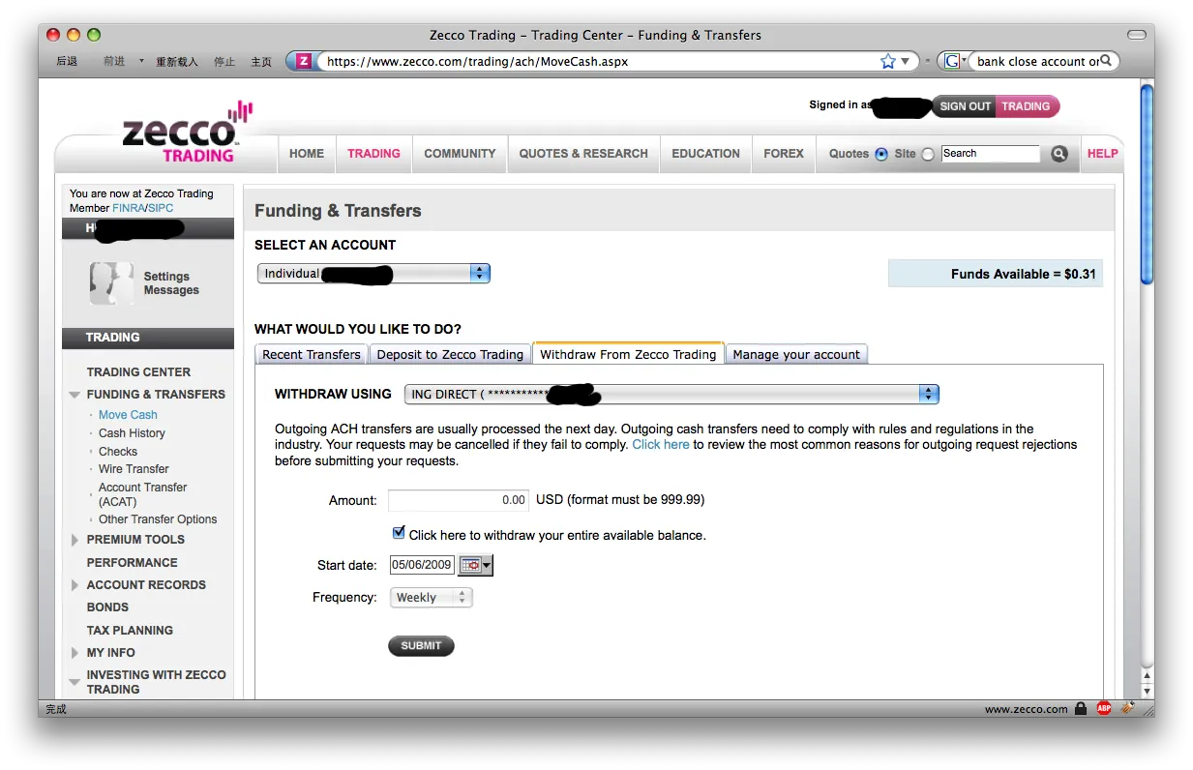Switch to Deposit to Zecco Trading tab

[450, 354]
